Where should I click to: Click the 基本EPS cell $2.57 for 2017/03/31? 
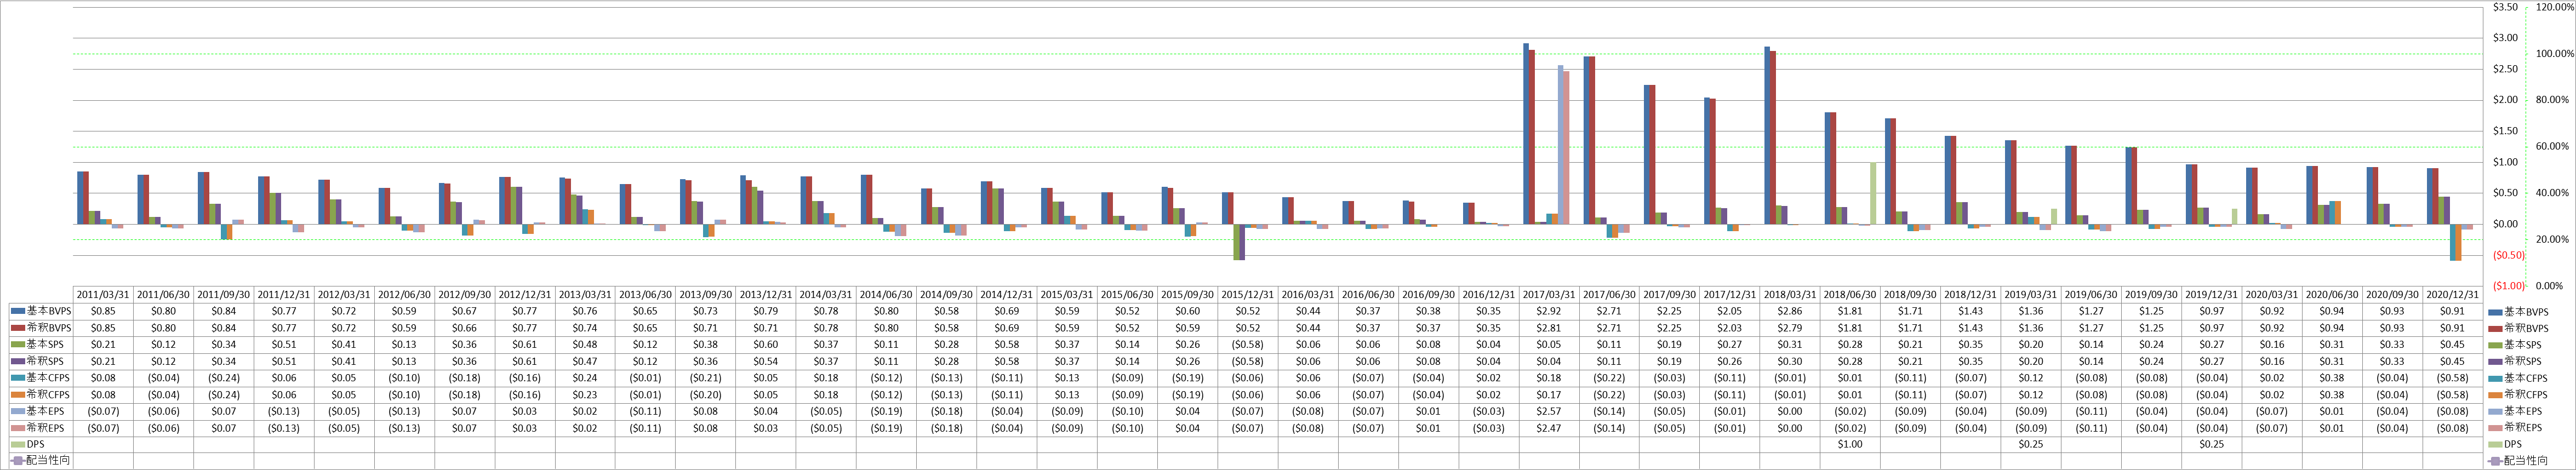[x=1549, y=411]
